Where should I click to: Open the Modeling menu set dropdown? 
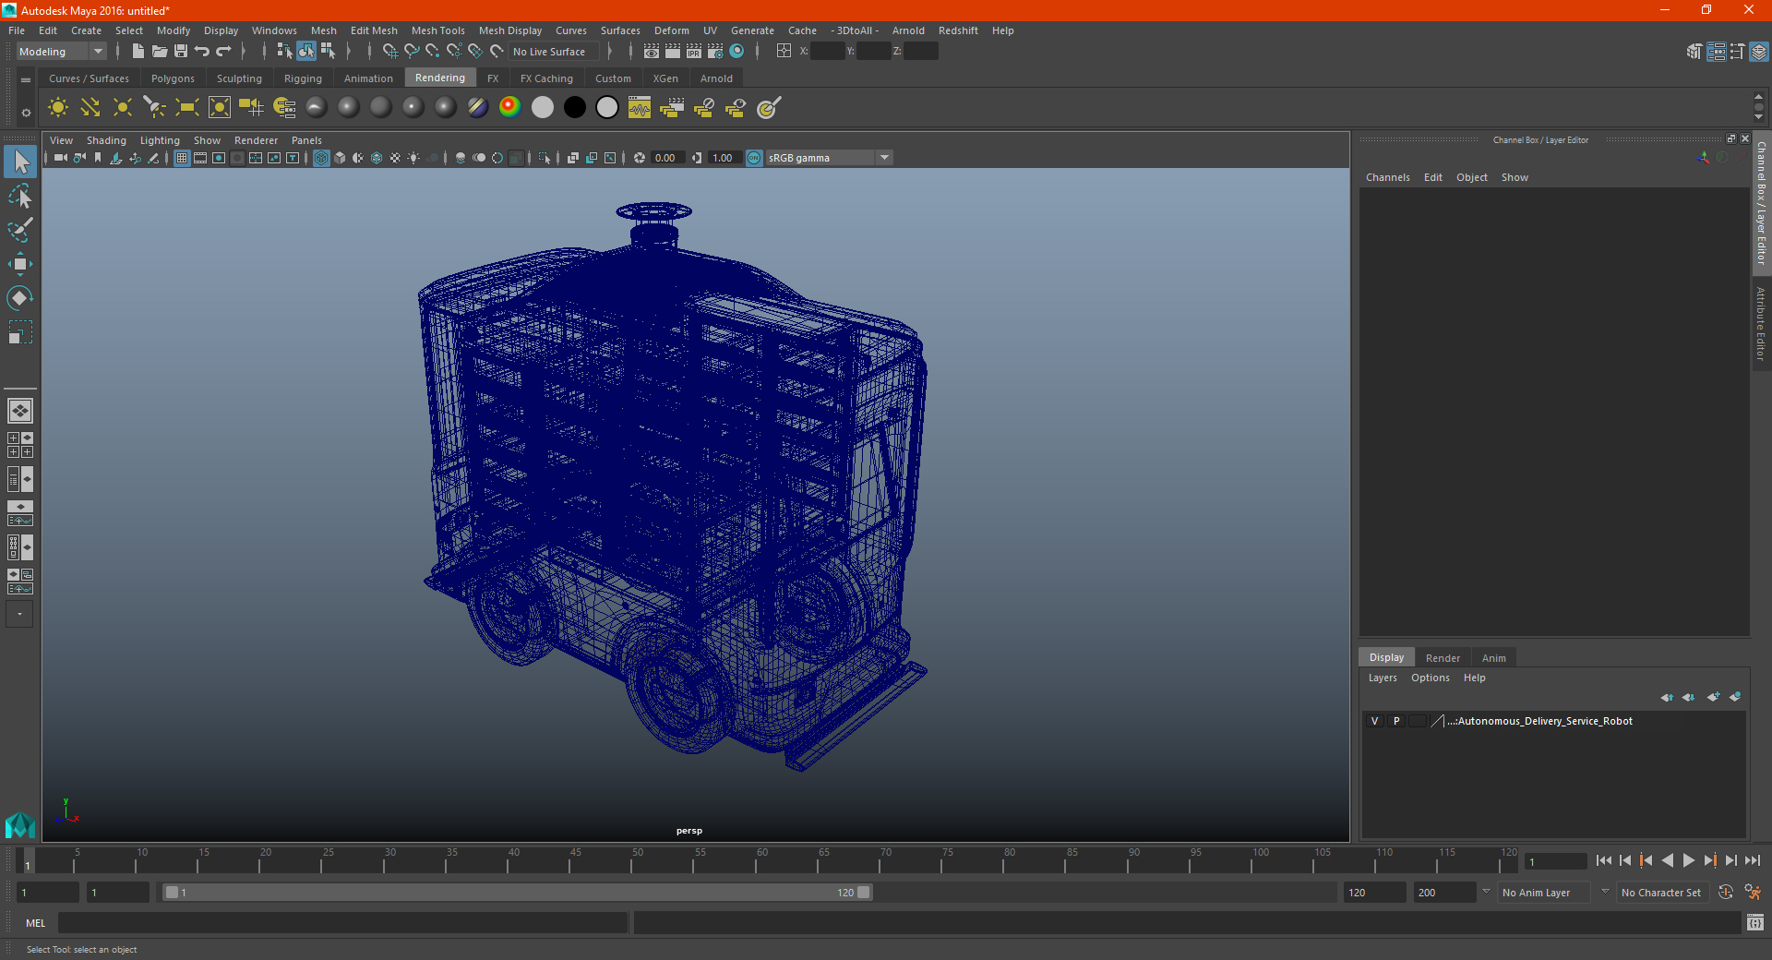tap(62, 52)
